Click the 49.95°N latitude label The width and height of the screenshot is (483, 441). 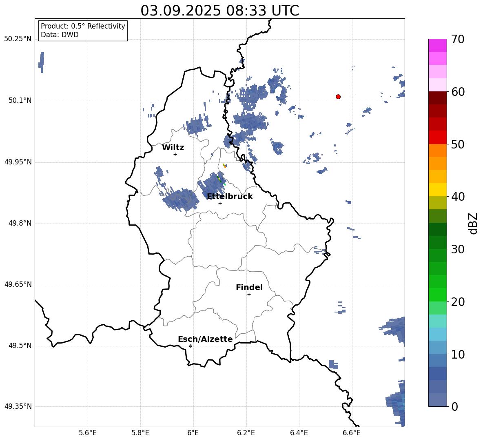(x=18, y=162)
